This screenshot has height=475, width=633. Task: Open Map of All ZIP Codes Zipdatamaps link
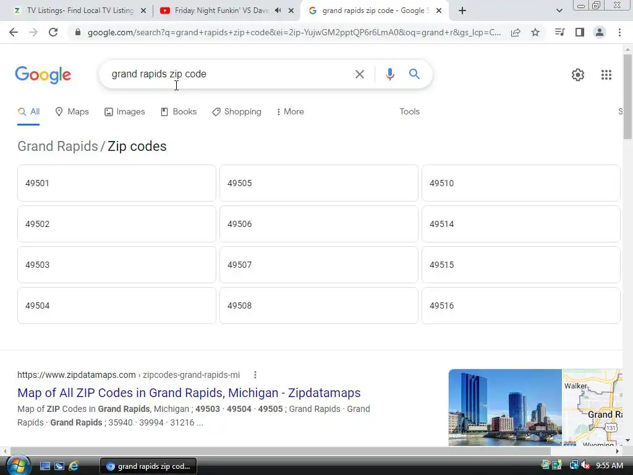[x=189, y=393]
